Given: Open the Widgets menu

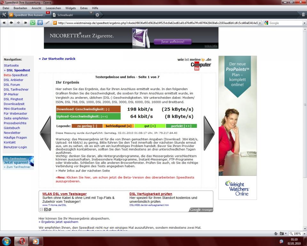Looking at the screenshot, I should [70, 8].
